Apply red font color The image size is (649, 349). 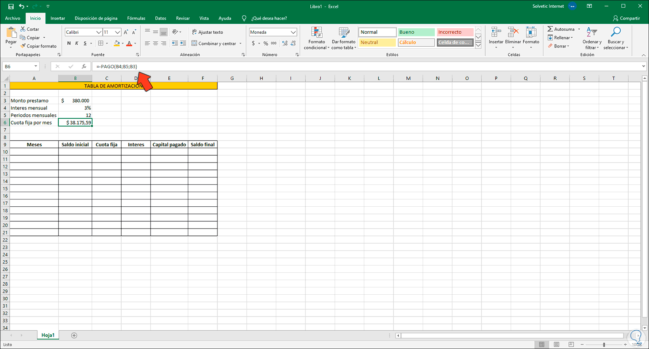(x=129, y=43)
